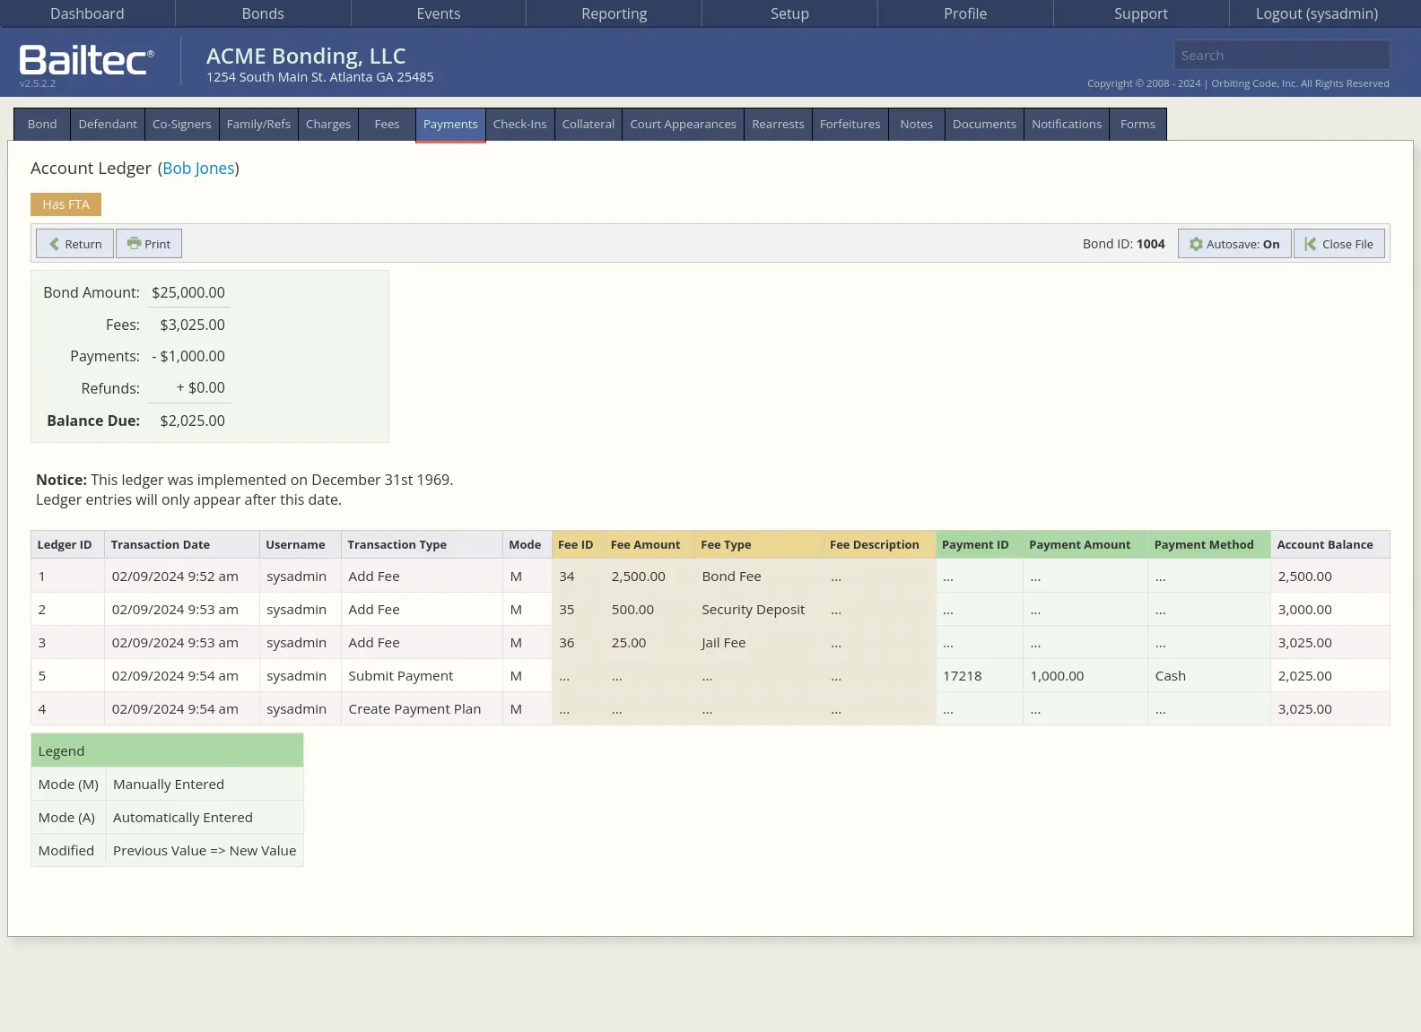The image size is (1421, 1032).
Task: Switch to the Forfeitures tab
Action: pyautogui.click(x=850, y=125)
